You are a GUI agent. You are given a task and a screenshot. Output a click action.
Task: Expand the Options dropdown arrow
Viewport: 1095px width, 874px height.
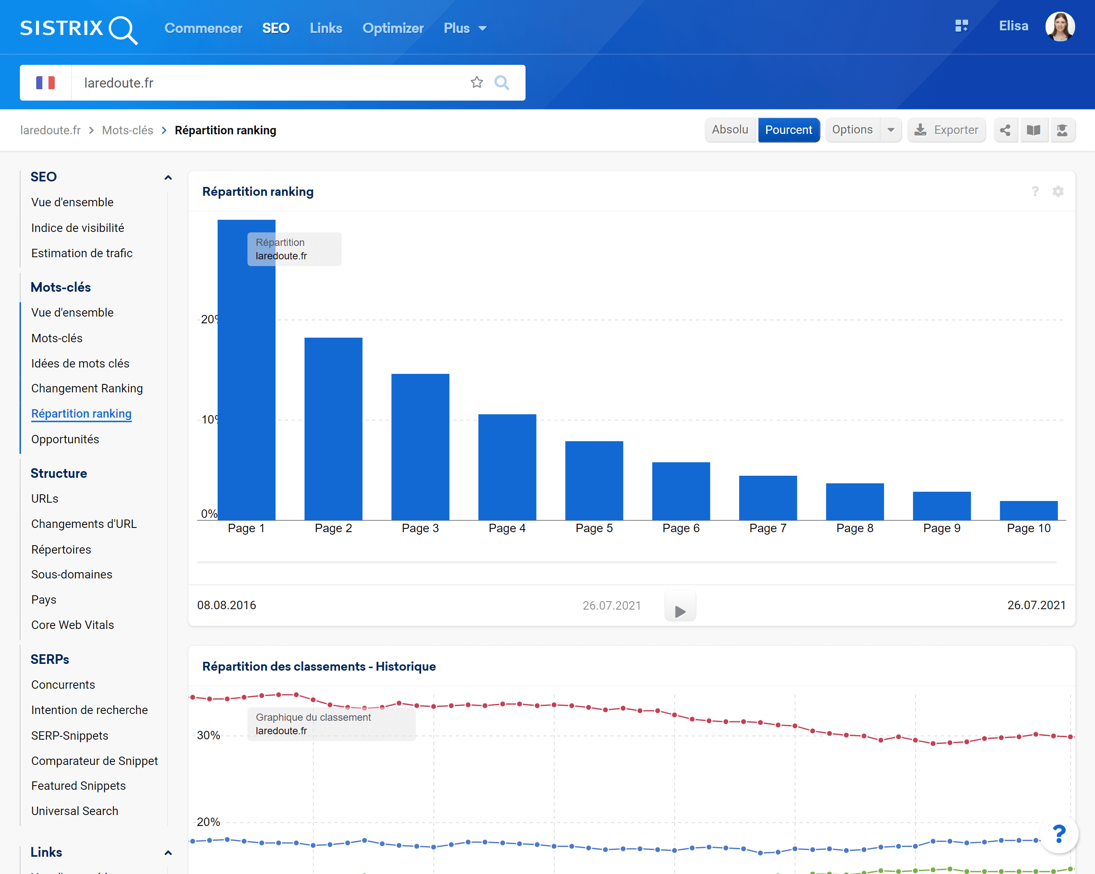point(891,130)
